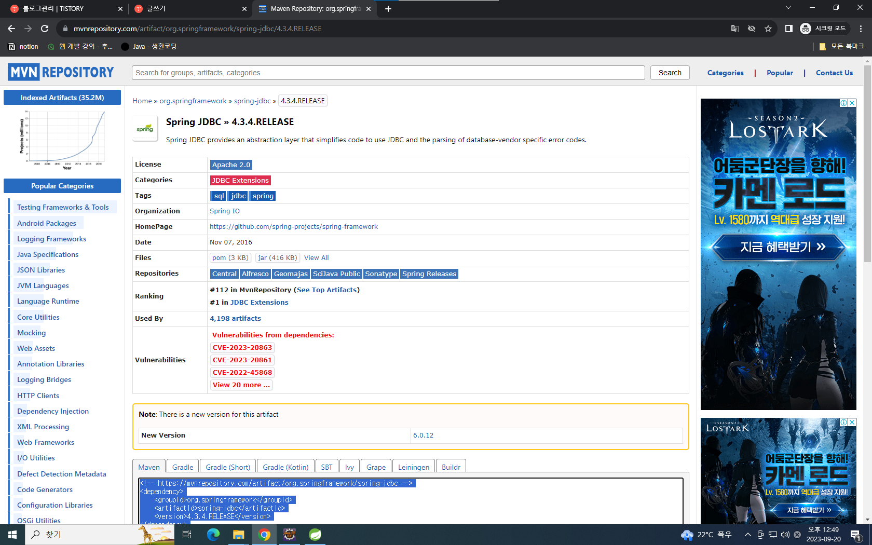The width and height of the screenshot is (872, 545).
Task: Open Categories in top navigation
Action: point(725,73)
